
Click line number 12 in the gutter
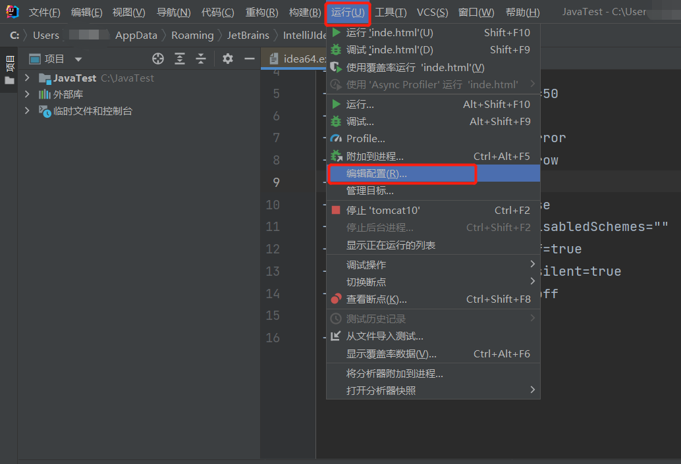[273, 249]
